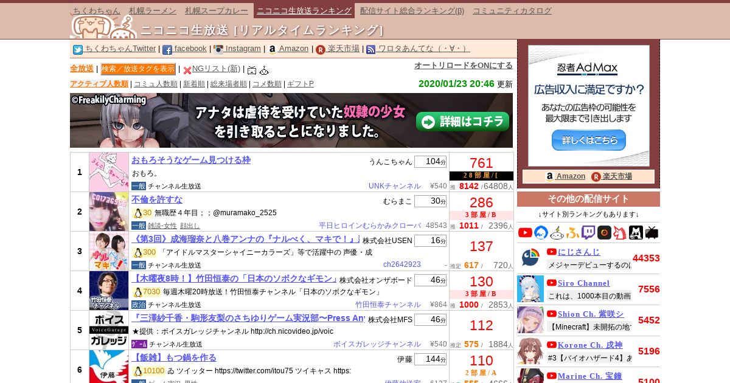The height and width of the screenshot is (383, 730).
Task: Open おもろそうなゲーム見つける枠 broadcast
Action: pos(191,160)
